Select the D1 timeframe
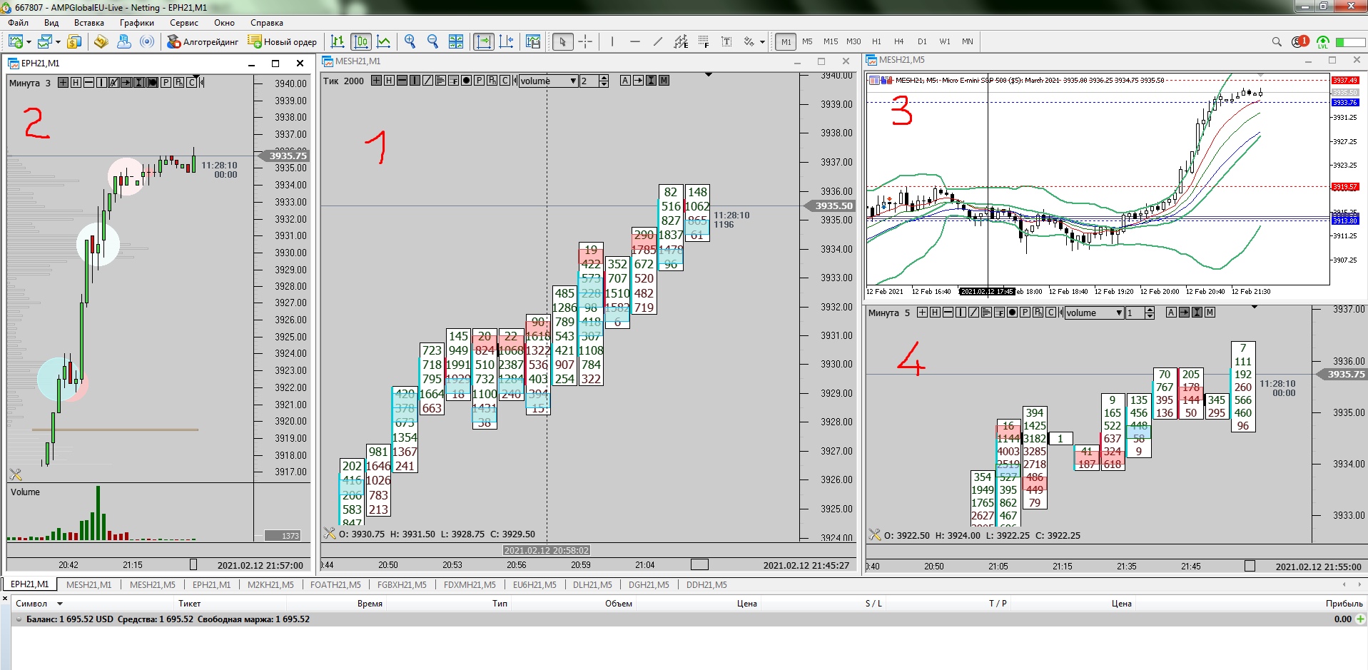Viewport: 1368px width, 670px height. click(x=922, y=41)
